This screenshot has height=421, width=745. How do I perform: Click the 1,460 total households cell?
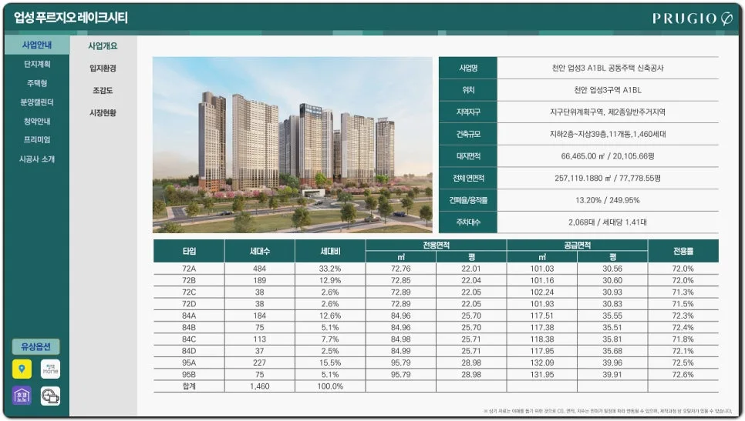coord(259,386)
